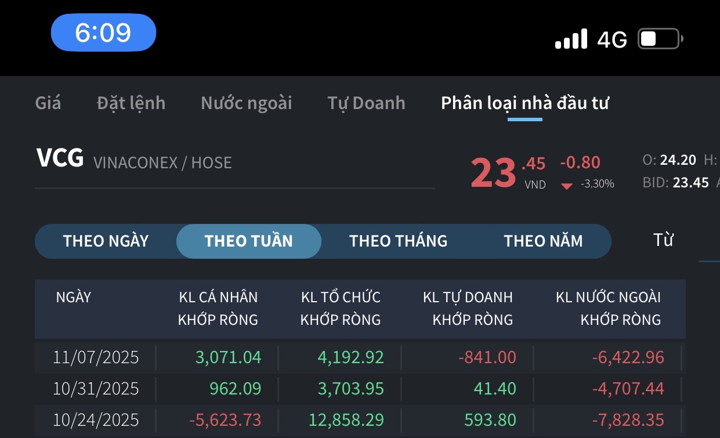
Task: Tap the cellular signal bars icon
Action: click(571, 39)
